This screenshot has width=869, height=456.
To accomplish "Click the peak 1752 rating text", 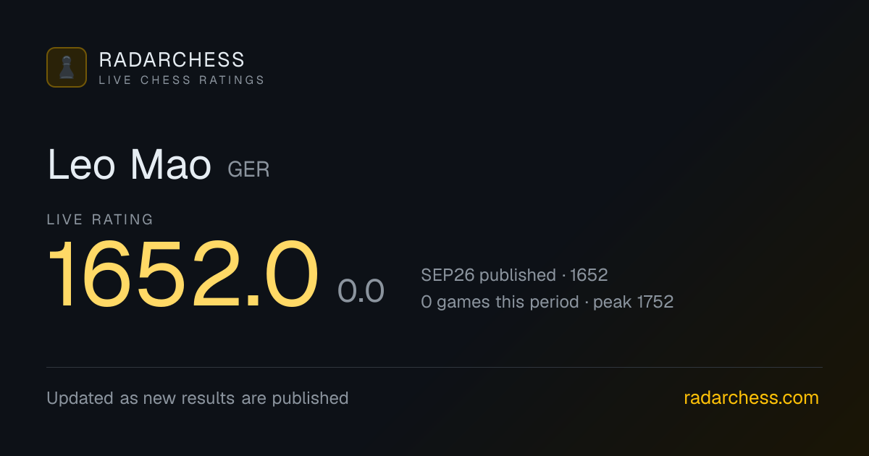I will click(x=634, y=302).
